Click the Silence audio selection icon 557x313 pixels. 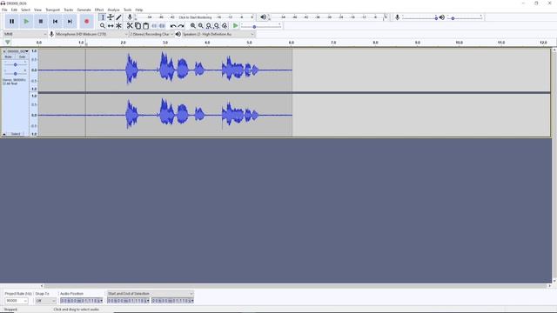(x=162, y=26)
